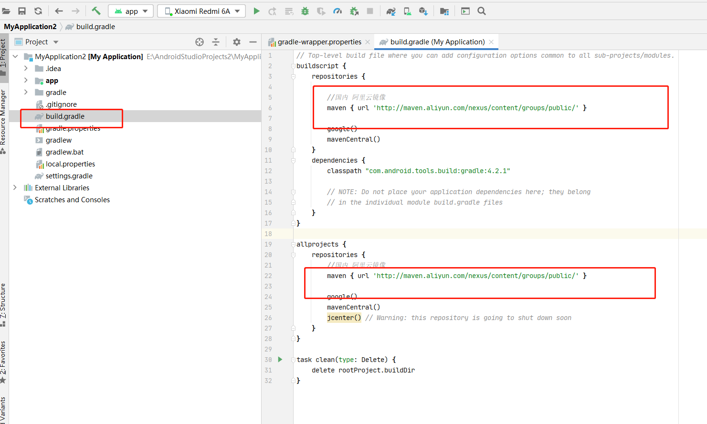
Task: Hide the Project panel with minus icon
Action: tap(253, 42)
